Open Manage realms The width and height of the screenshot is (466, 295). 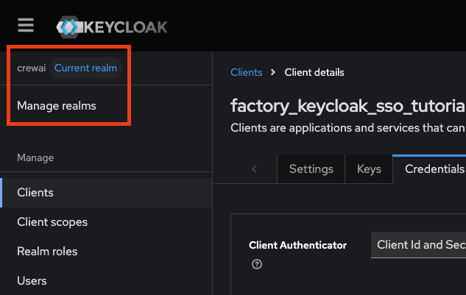(x=57, y=106)
